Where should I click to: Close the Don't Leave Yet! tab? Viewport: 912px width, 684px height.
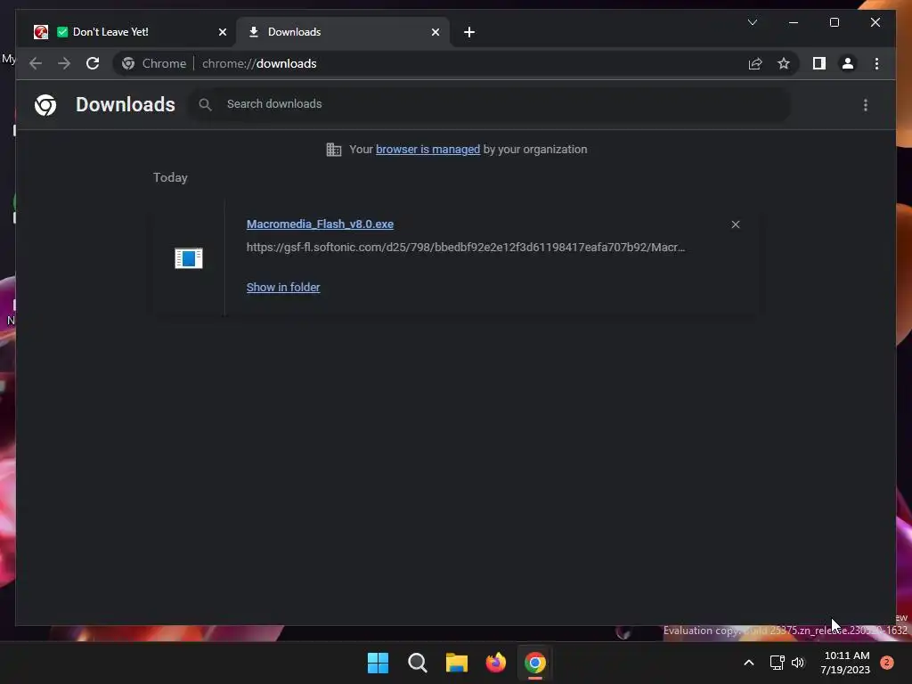click(x=222, y=32)
